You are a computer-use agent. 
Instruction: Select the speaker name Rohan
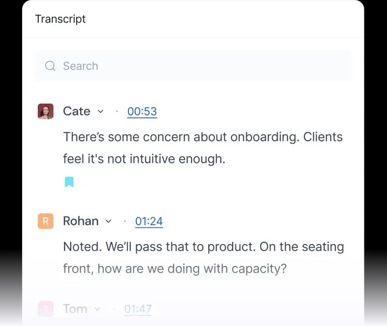coord(81,221)
